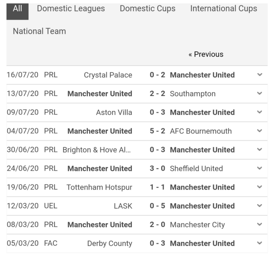Image resolution: width=274 pixels, height=257 pixels.
Task: Expand the Southampton match details chevron
Action: click(260, 93)
